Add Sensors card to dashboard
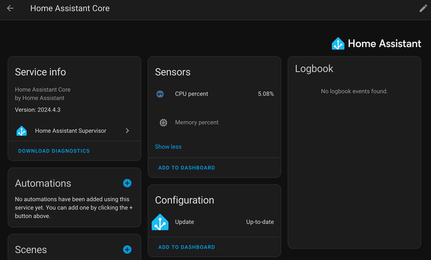This screenshot has height=260, width=431. click(186, 168)
